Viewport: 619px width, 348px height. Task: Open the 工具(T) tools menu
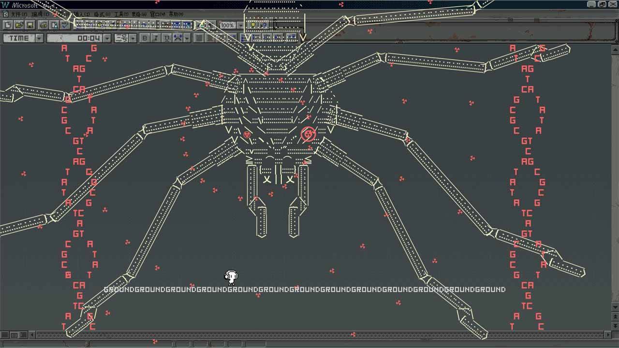coord(122,14)
